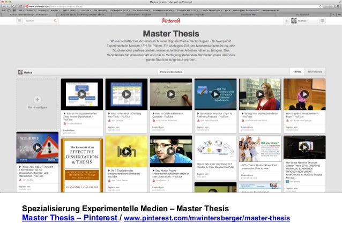The height and width of the screenshot is (237, 342).
Task: Play the Non-Linear Narrative Structure Vimeo video
Action: (304, 147)
